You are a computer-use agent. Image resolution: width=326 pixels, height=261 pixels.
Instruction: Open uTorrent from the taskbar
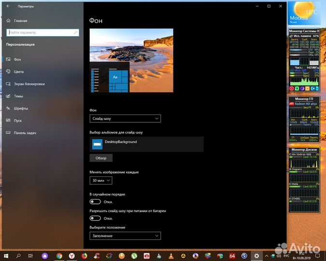(x=134, y=256)
